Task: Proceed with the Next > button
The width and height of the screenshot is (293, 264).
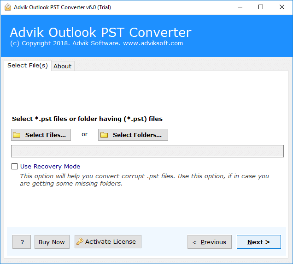Action: click(259, 242)
